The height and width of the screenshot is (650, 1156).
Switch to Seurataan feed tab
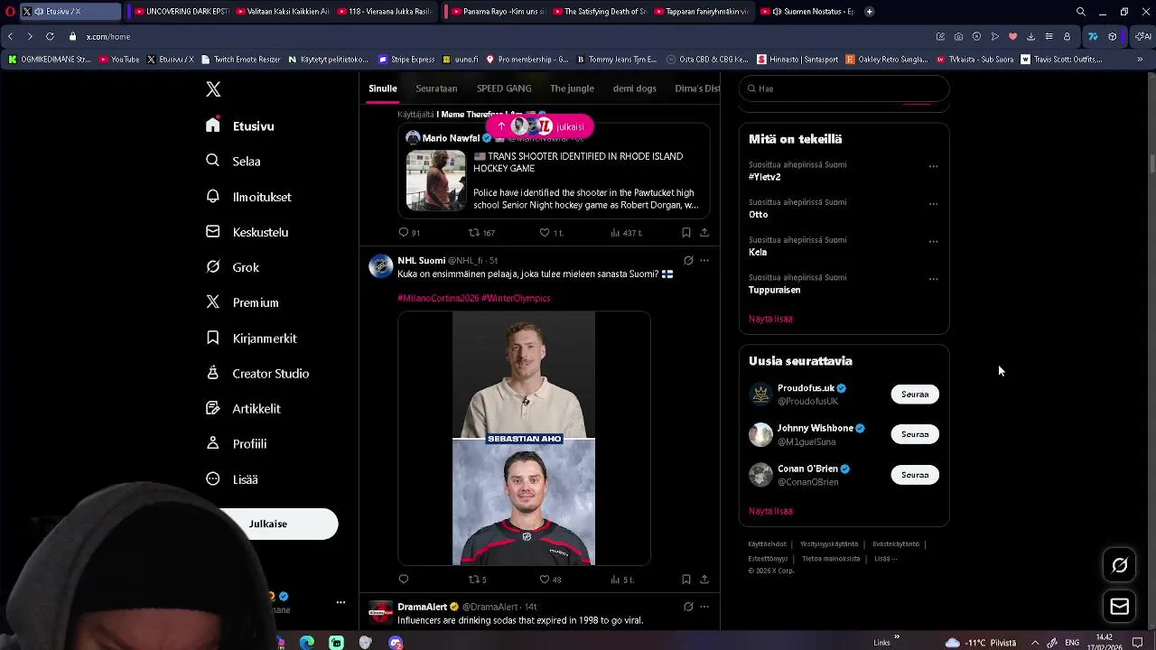click(x=436, y=88)
